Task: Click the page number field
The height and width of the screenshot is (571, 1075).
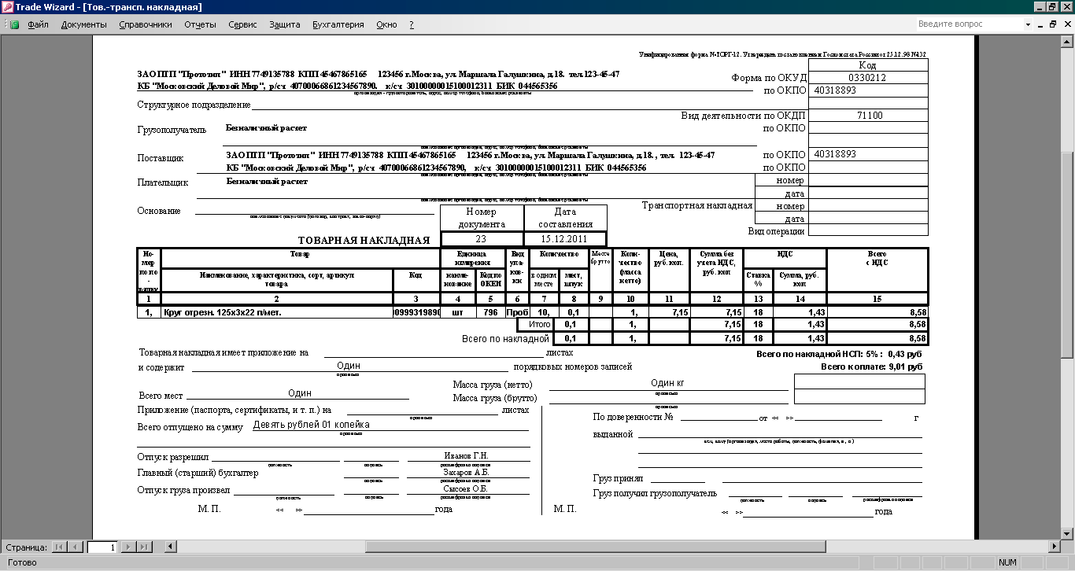Action: (x=102, y=547)
